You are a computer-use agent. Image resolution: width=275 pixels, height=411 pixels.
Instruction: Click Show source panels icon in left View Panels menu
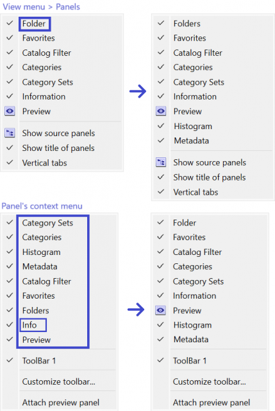pos(10,133)
